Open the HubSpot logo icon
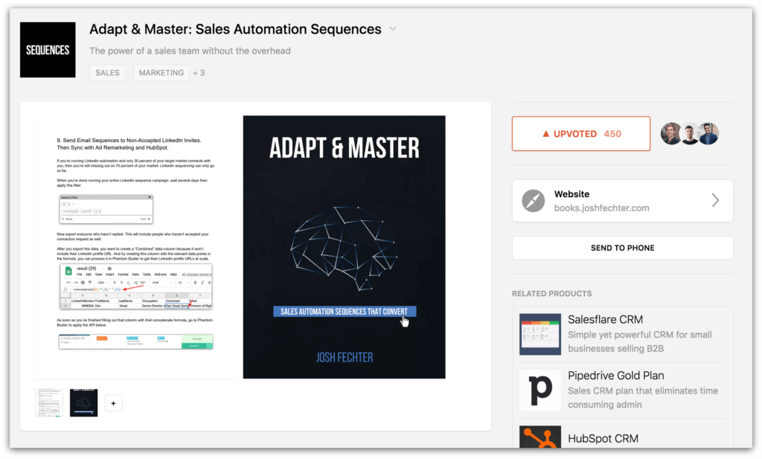 [540, 437]
